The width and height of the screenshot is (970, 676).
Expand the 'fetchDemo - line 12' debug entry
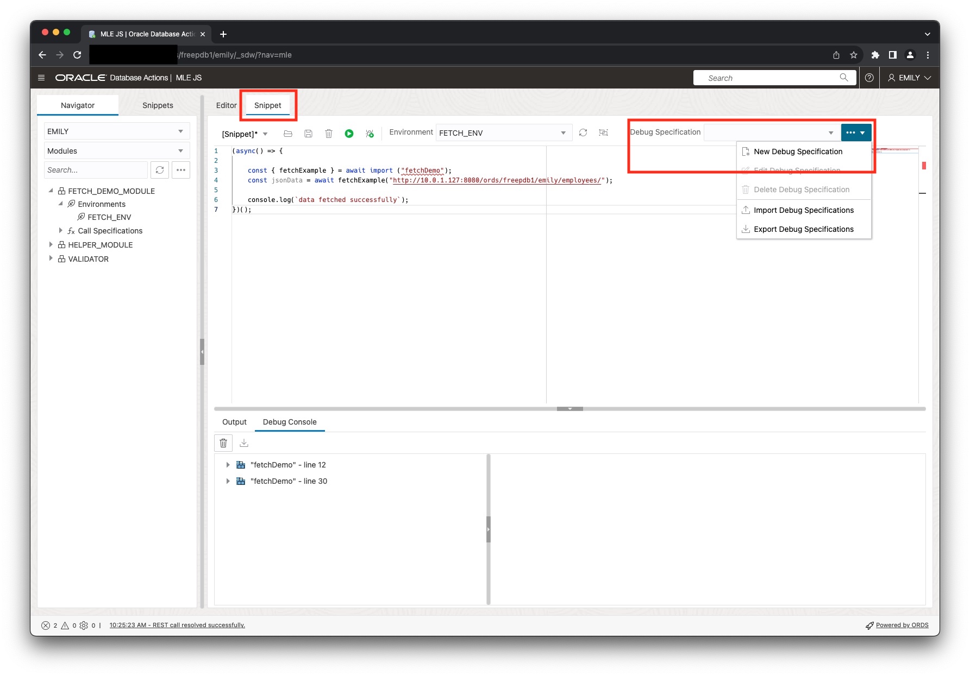[x=228, y=465]
